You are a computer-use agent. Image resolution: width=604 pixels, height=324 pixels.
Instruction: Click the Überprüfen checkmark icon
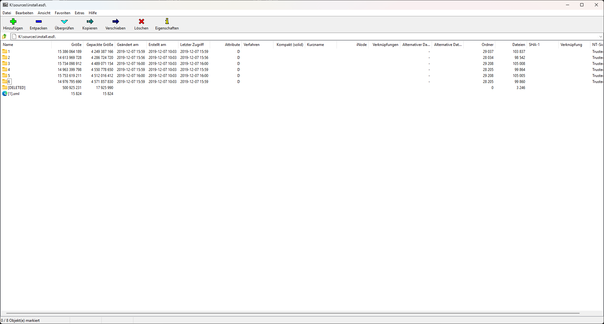[64, 22]
